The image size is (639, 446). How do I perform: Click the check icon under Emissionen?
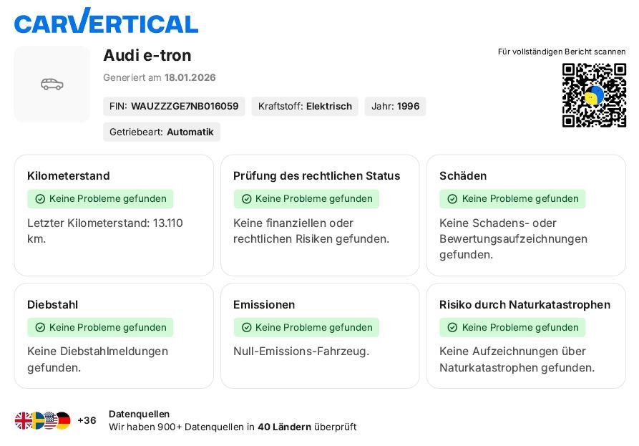[x=246, y=328]
